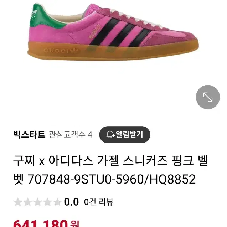The width and height of the screenshot is (227, 227).
Task: Open the 빅스타트 store page
Action: point(29,134)
